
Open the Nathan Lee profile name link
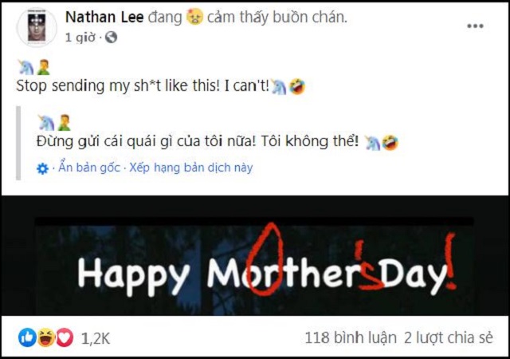click(104, 17)
